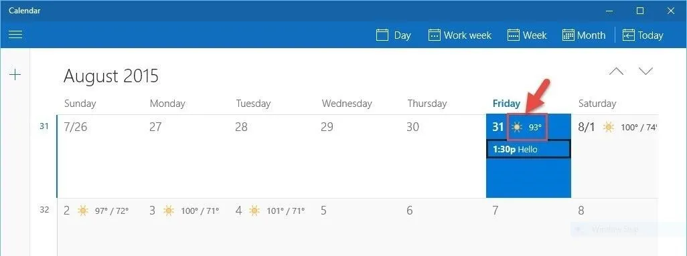Switch to Week view
This screenshot has height=256, width=687.
527,35
